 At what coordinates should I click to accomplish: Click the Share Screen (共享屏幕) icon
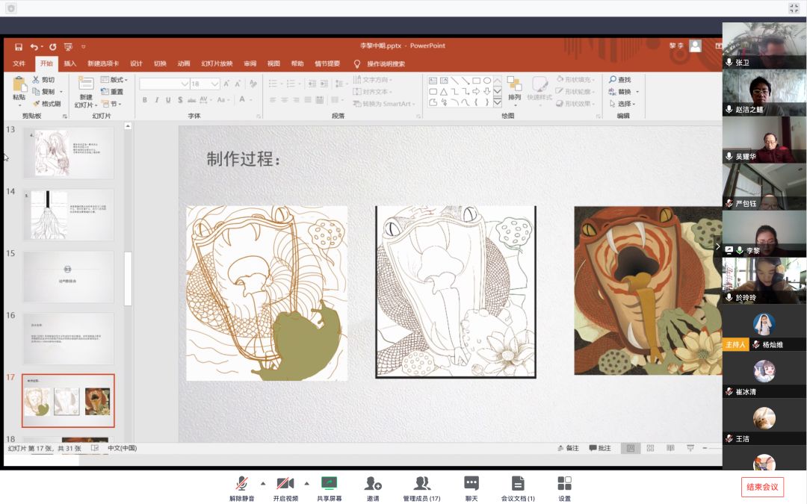point(329,484)
